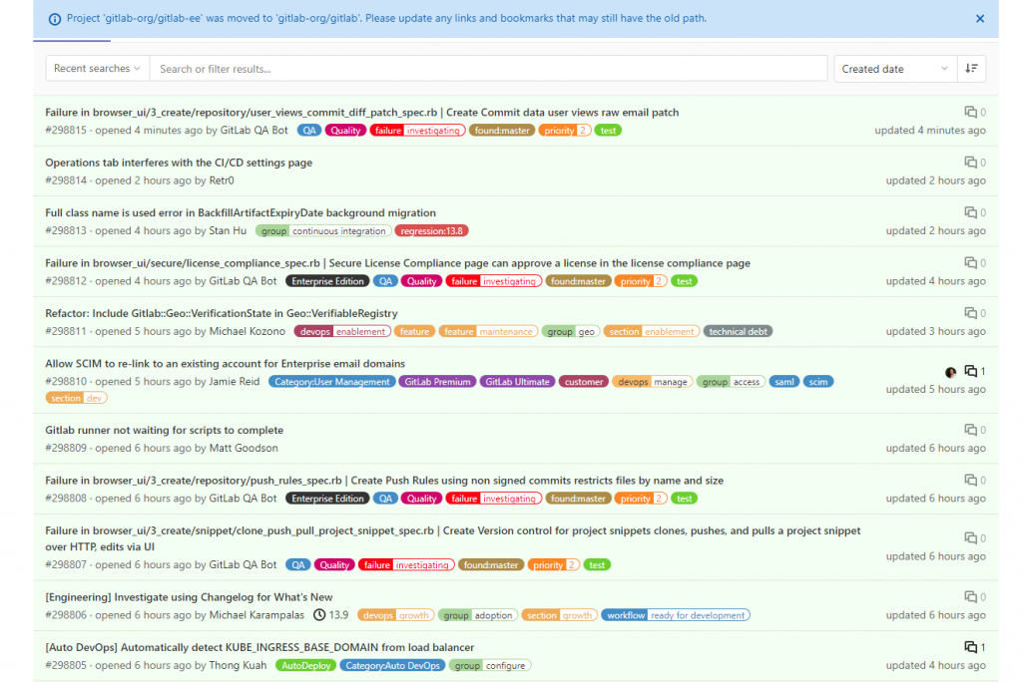The height and width of the screenshot is (682, 1022).
Task: Open comments icon for issue #298815
Action: [x=970, y=112]
